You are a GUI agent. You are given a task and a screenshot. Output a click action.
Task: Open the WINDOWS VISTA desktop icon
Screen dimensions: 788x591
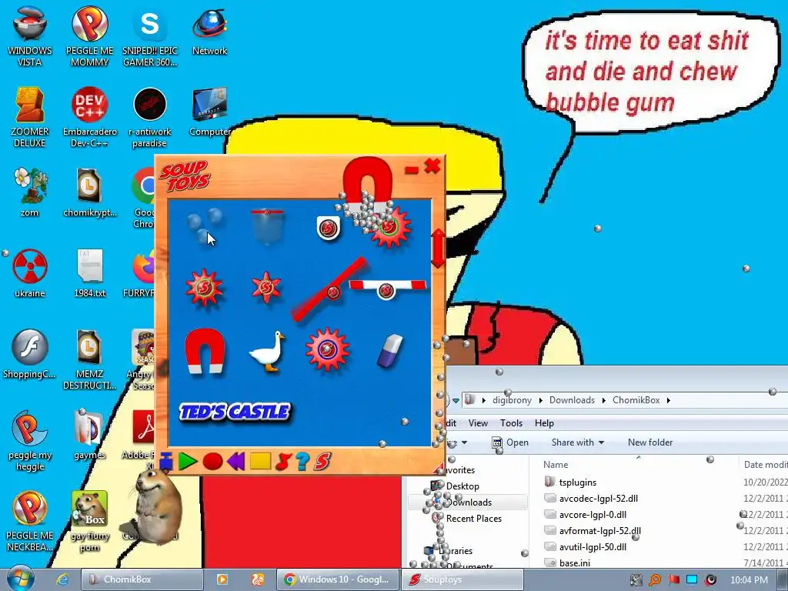30,36
